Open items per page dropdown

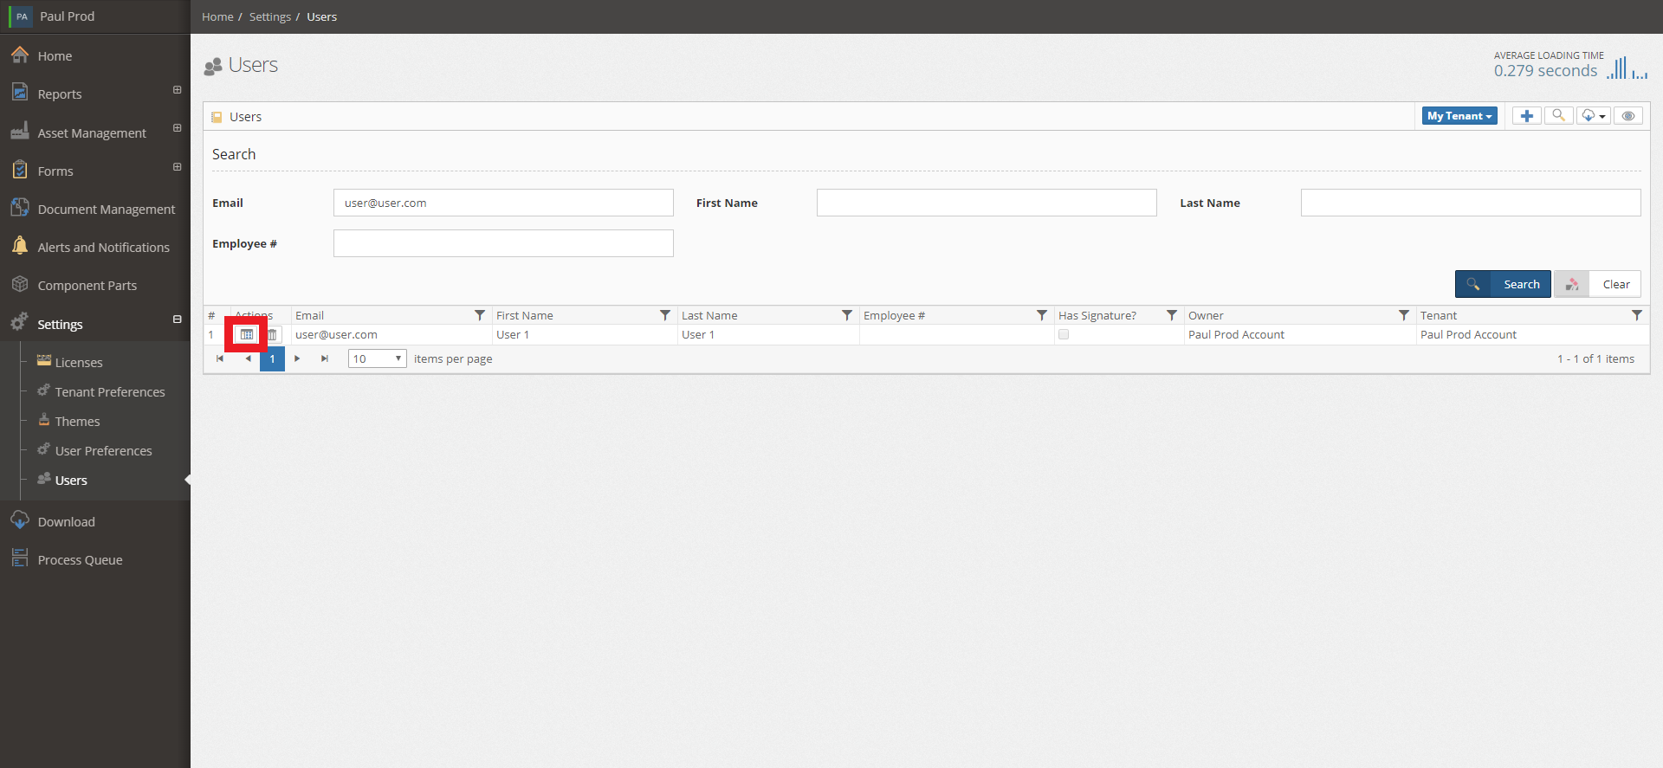click(x=378, y=358)
